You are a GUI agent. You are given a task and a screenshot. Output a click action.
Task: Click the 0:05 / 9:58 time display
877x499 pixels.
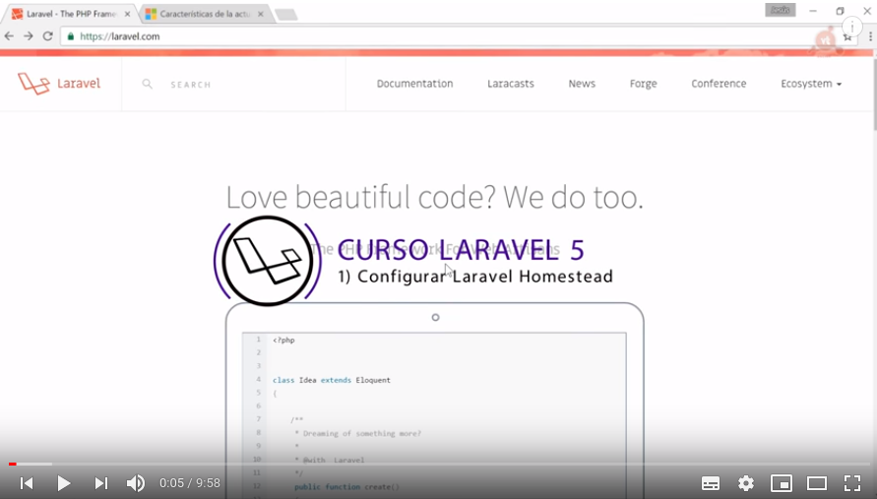(190, 483)
